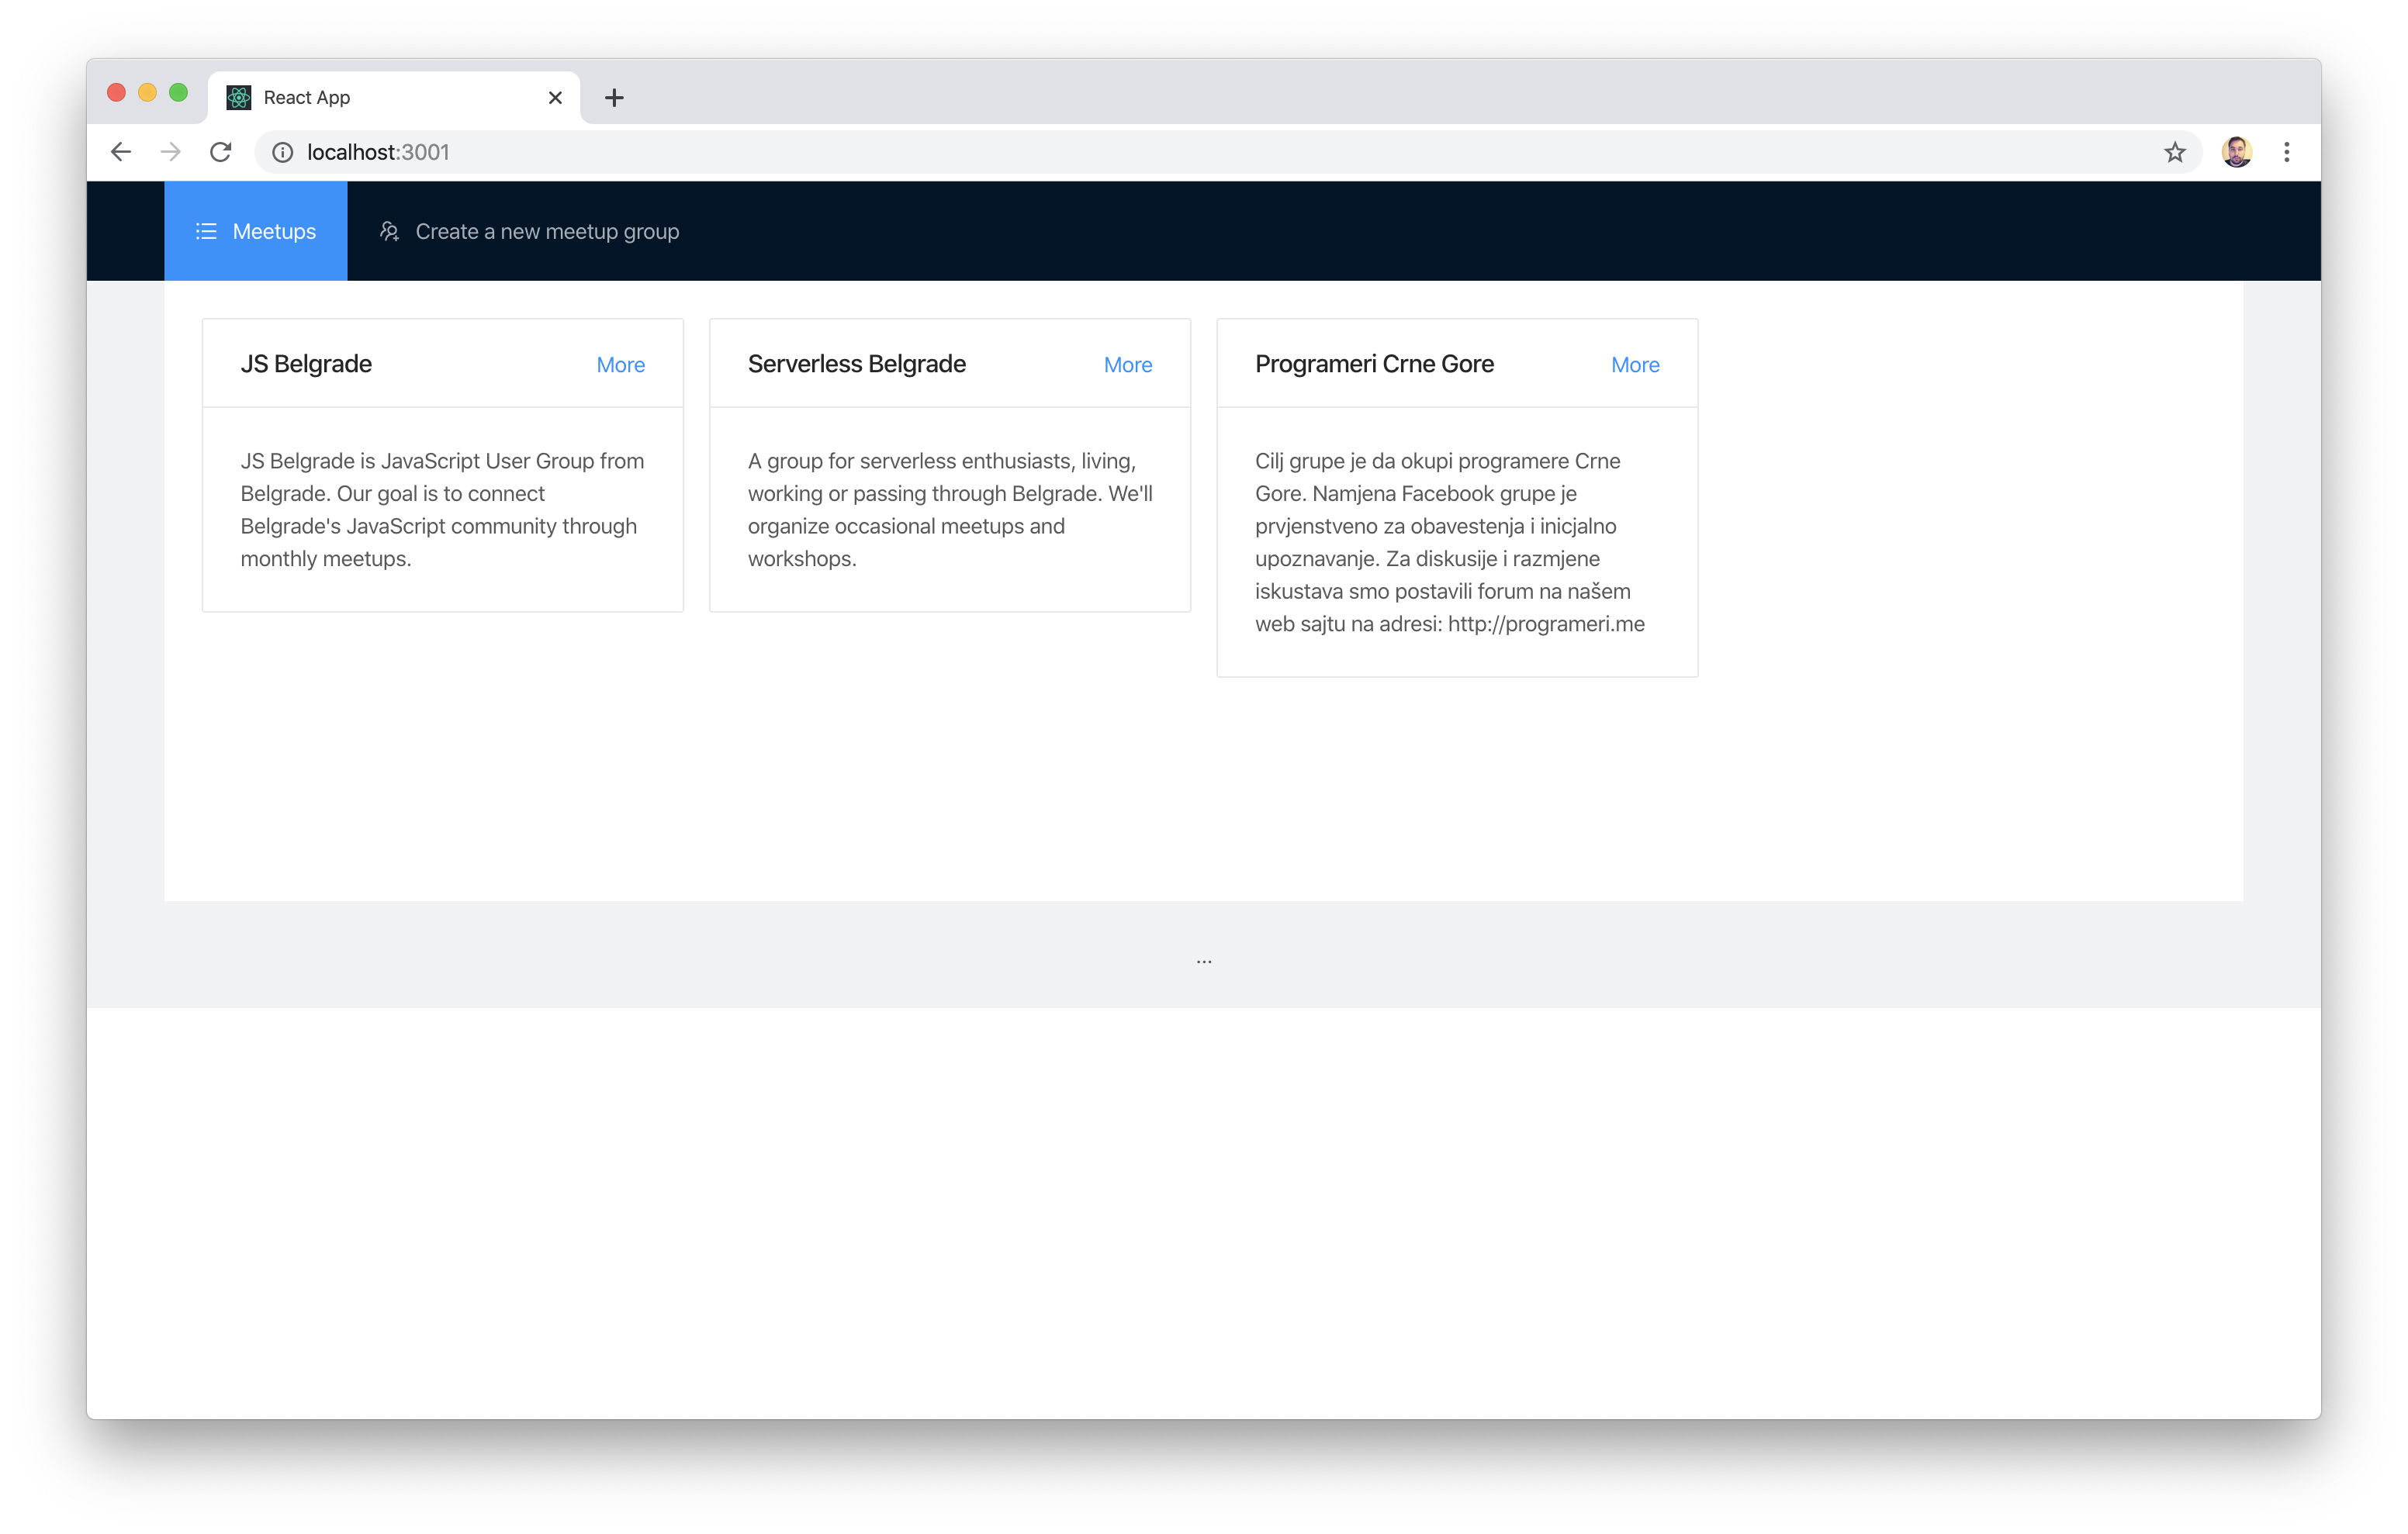Click the browser back arrow
The image size is (2408, 1534).
[121, 152]
